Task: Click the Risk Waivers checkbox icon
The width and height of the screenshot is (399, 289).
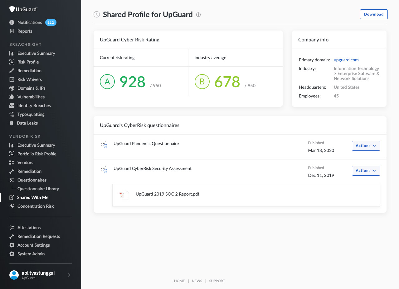Action: coord(12,79)
